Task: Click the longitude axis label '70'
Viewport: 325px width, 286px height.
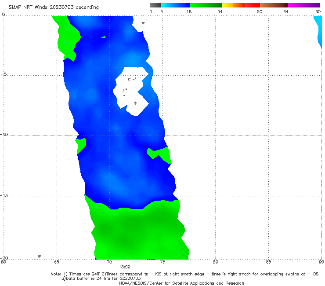Action: 109,262
